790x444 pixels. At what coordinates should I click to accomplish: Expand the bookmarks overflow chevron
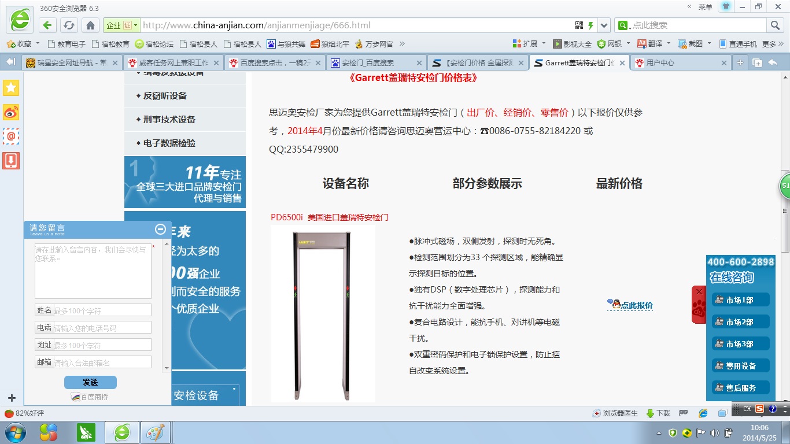[x=402, y=44]
